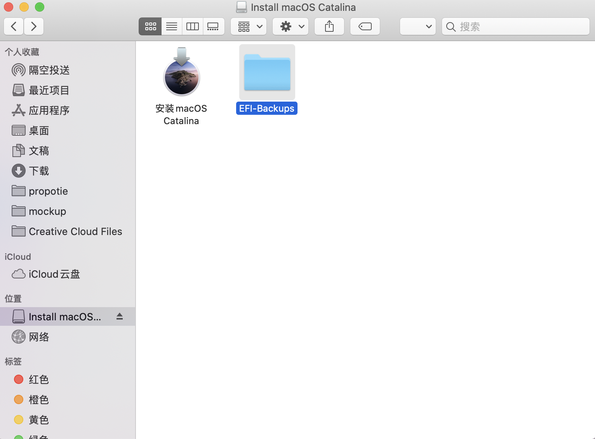Viewport: 595px width, 439px height.
Task: Open the empty dropdown beside the search field
Action: tap(418, 26)
